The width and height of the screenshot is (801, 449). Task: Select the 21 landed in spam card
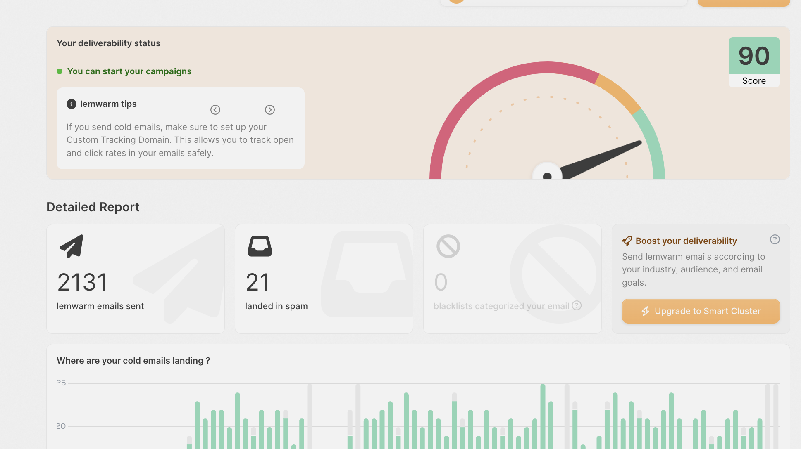tap(324, 279)
